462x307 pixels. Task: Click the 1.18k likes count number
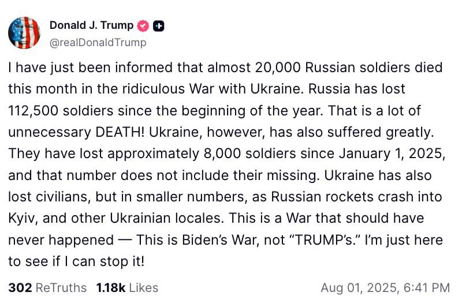[109, 287]
